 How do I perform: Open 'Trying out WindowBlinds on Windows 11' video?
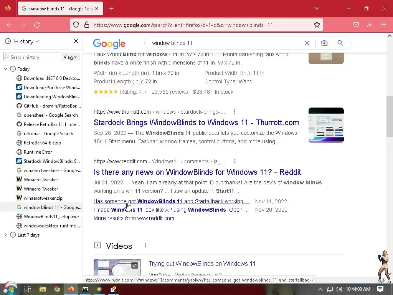coord(202,264)
